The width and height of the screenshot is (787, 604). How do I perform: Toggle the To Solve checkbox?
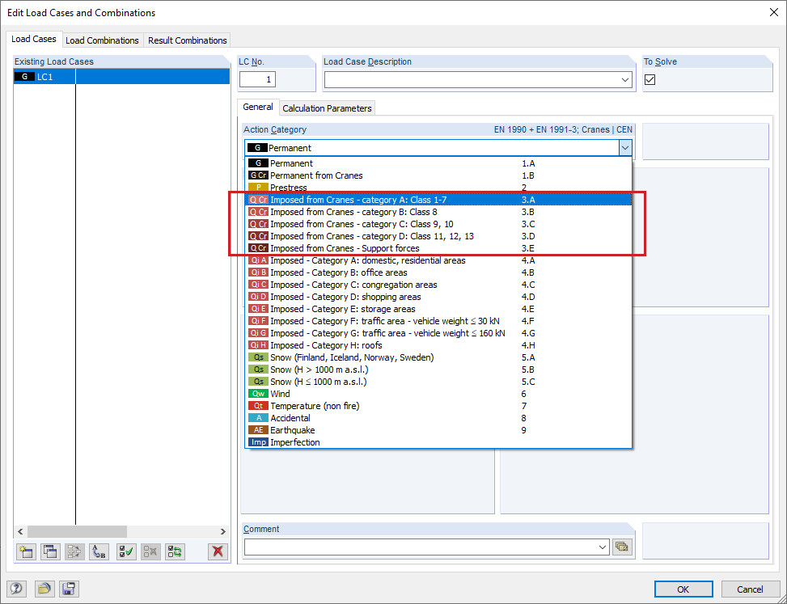(x=650, y=79)
